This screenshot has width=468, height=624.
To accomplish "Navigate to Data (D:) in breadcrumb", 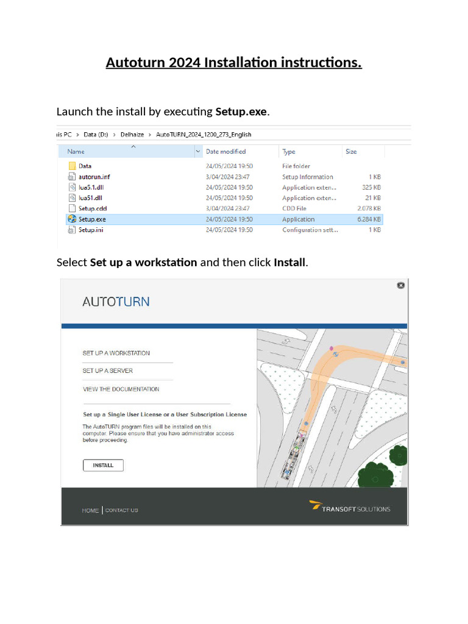I will click(96, 135).
